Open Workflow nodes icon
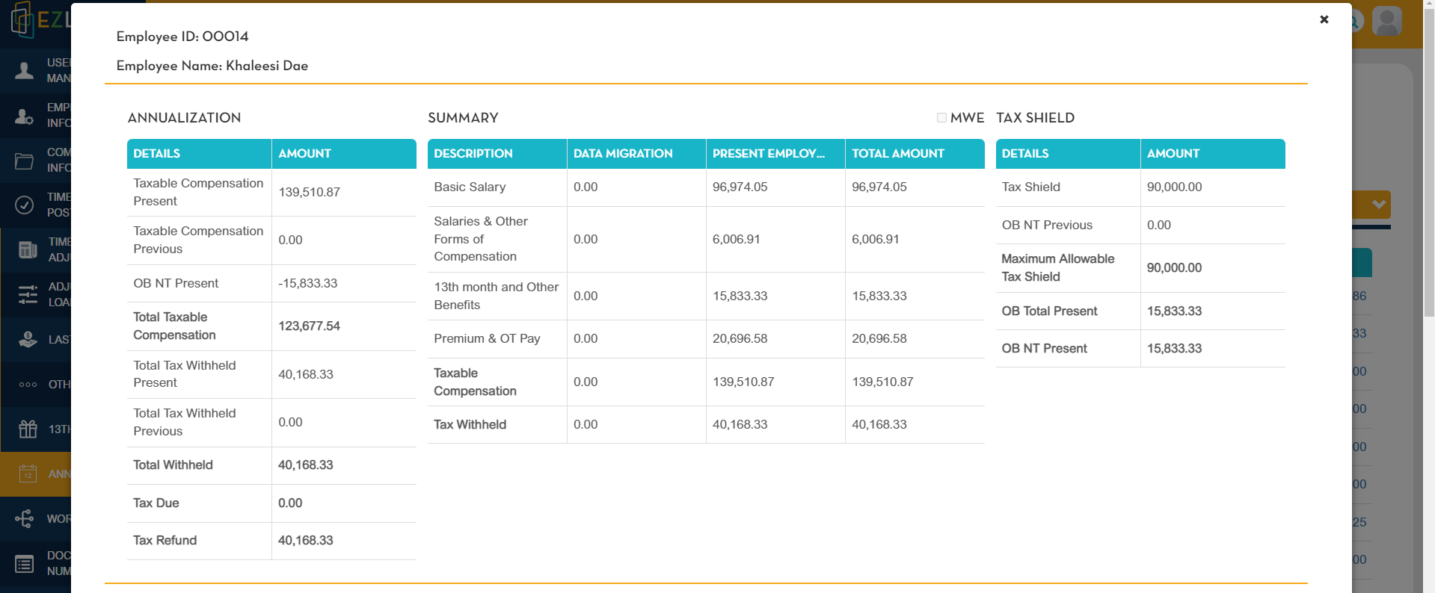This screenshot has width=1435, height=593. [25, 518]
